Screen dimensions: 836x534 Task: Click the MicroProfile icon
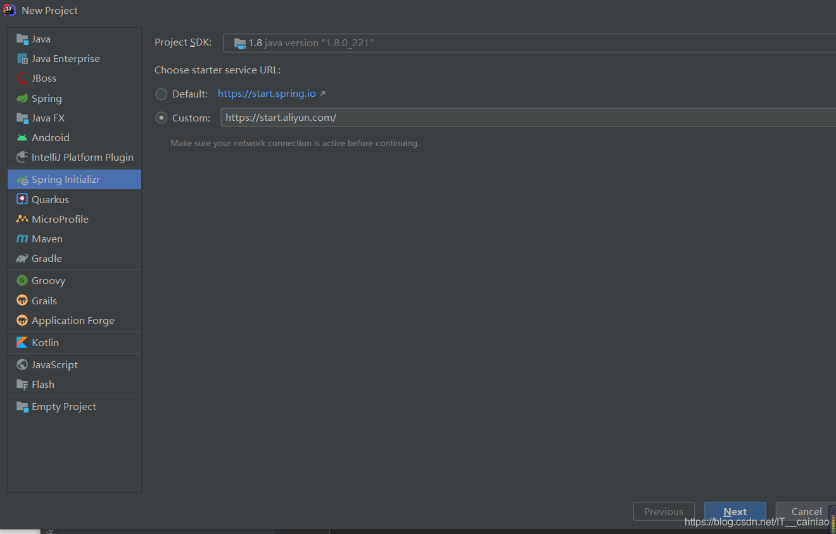click(x=22, y=219)
